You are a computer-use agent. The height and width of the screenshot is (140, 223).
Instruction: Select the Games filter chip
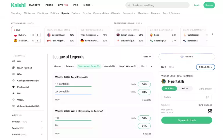58,66
